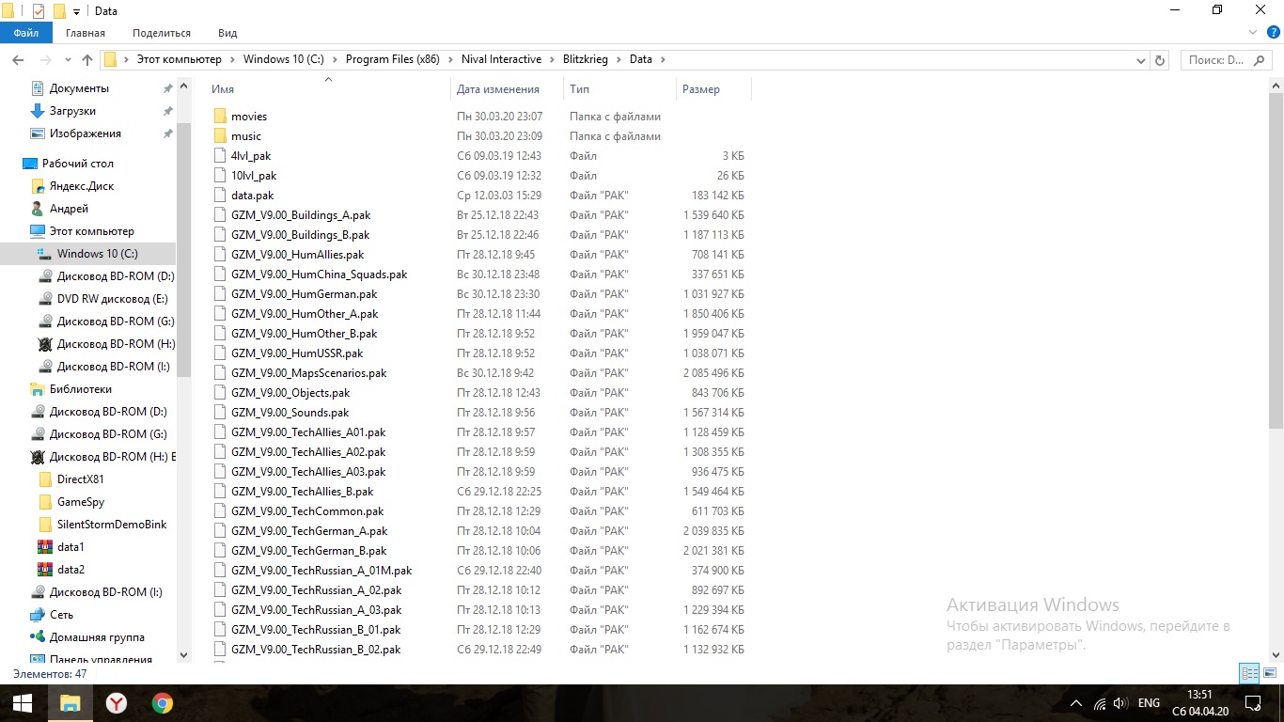Viewport: 1284px width, 722px height.
Task: Open quick access toolbar customize dropdown
Action: (76, 11)
